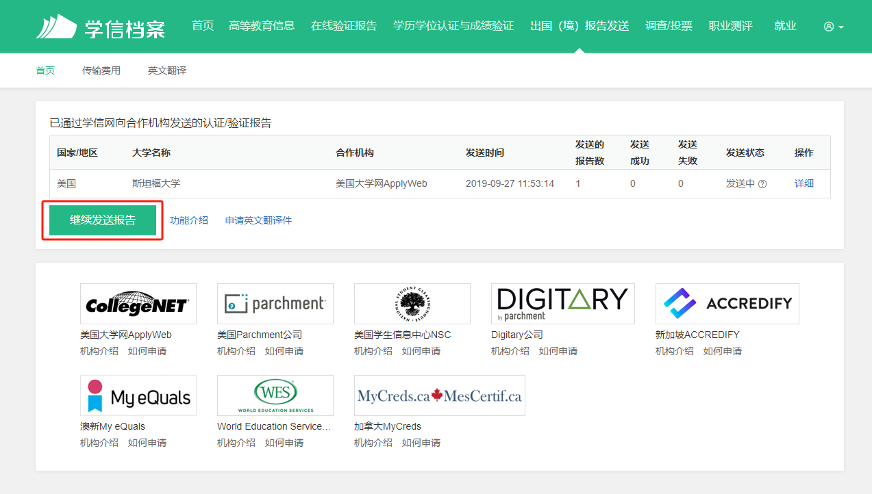Image resolution: width=872 pixels, height=494 pixels.
Task: Click the Parchment logo
Action: tap(275, 304)
